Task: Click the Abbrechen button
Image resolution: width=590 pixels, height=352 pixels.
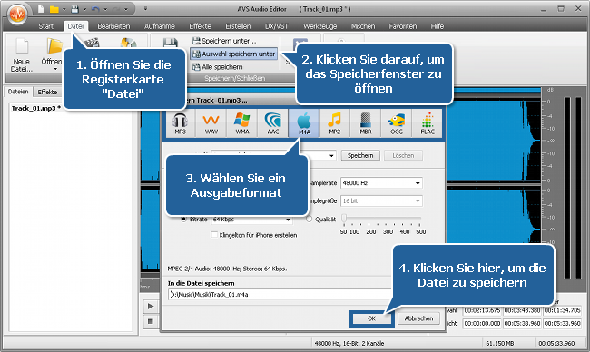Action: (x=418, y=318)
